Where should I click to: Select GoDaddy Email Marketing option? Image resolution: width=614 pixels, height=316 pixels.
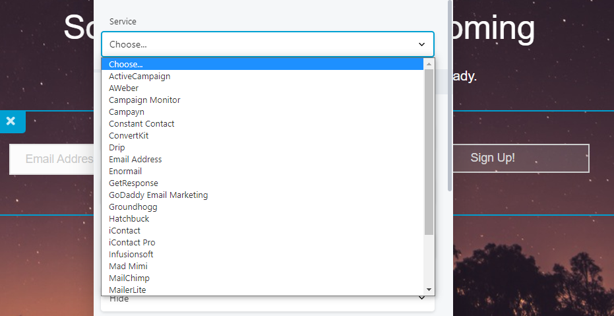[x=158, y=195]
